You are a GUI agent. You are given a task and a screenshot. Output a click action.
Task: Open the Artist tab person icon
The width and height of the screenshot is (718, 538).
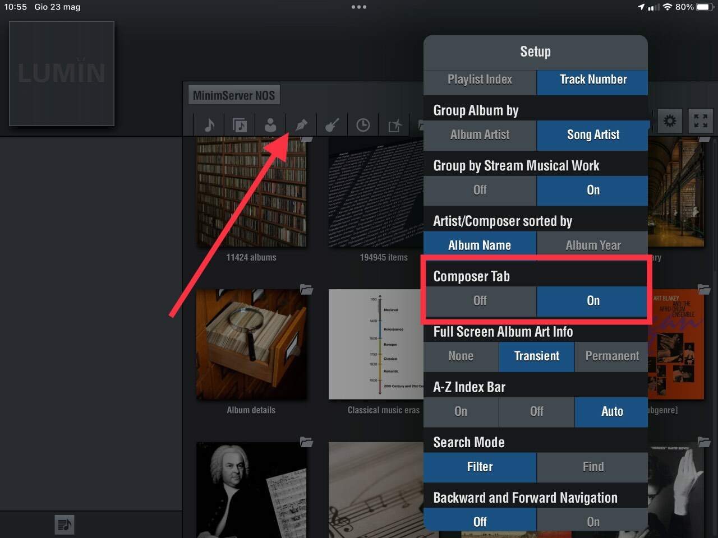tap(270, 124)
